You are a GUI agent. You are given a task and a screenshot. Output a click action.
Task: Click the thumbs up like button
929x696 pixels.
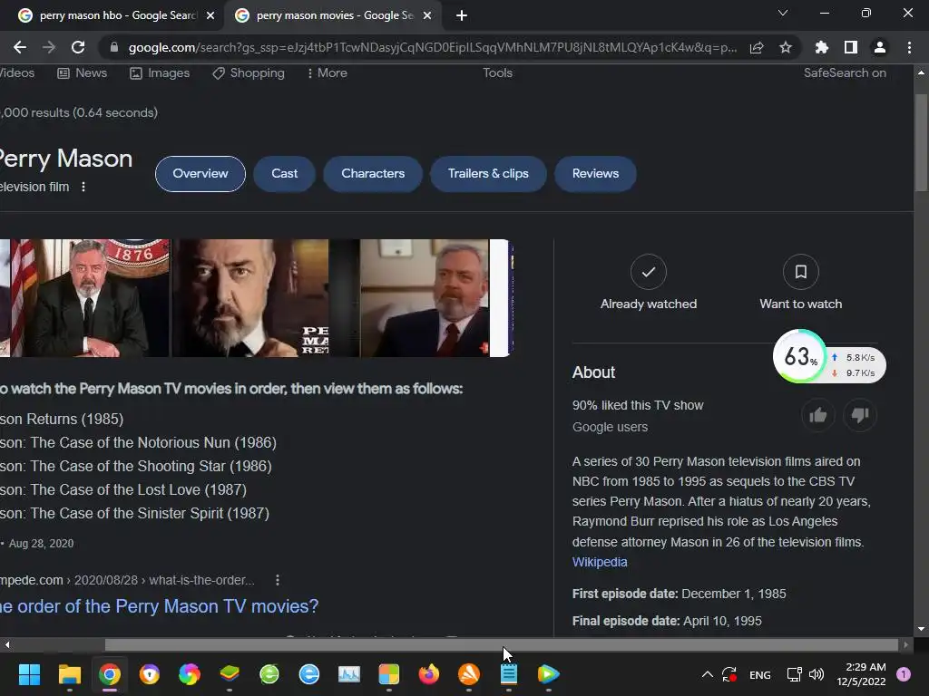[817, 415]
